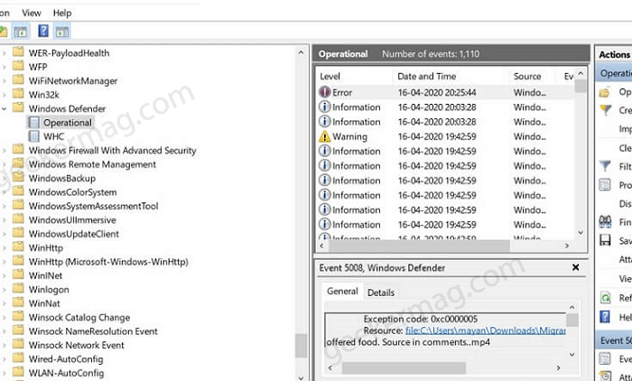Click the yellow Warning icon in event list
The width and height of the screenshot is (632, 381).
[x=324, y=136]
